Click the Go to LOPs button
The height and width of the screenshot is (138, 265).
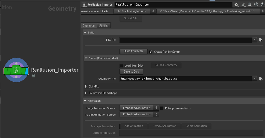pos(131,18)
